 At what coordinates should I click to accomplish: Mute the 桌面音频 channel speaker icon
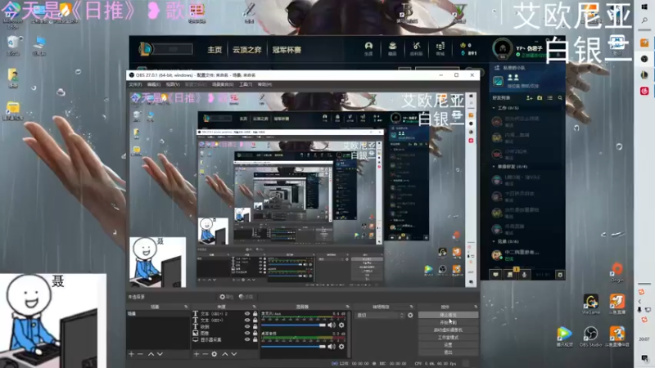[332, 346]
